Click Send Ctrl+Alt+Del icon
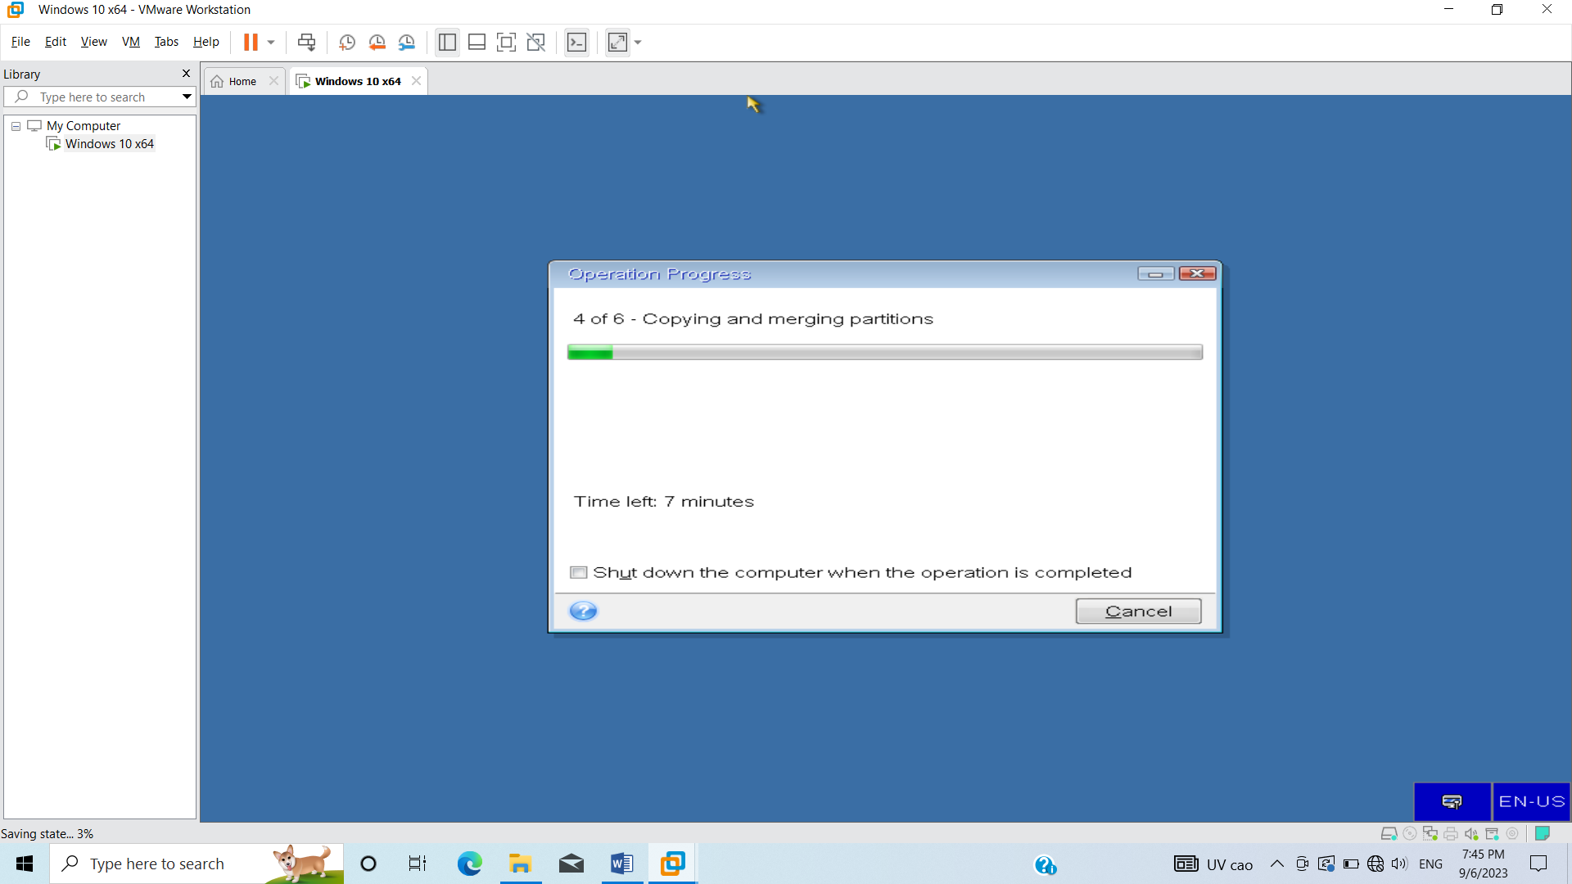1572x884 pixels. [306, 42]
